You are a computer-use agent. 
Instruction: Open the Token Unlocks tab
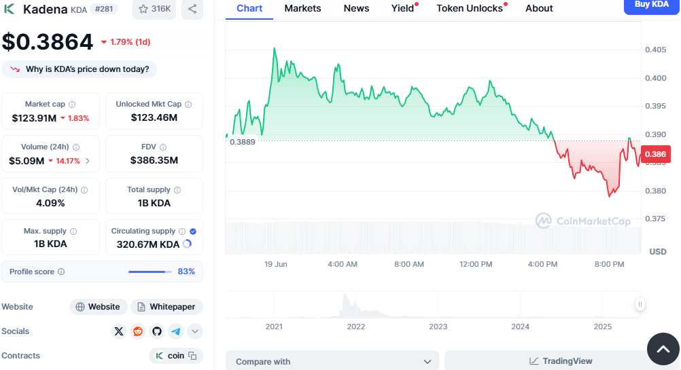click(470, 9)
